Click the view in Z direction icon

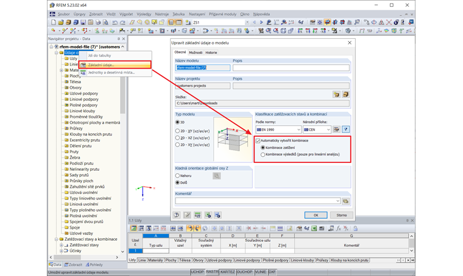coord(315,30)
